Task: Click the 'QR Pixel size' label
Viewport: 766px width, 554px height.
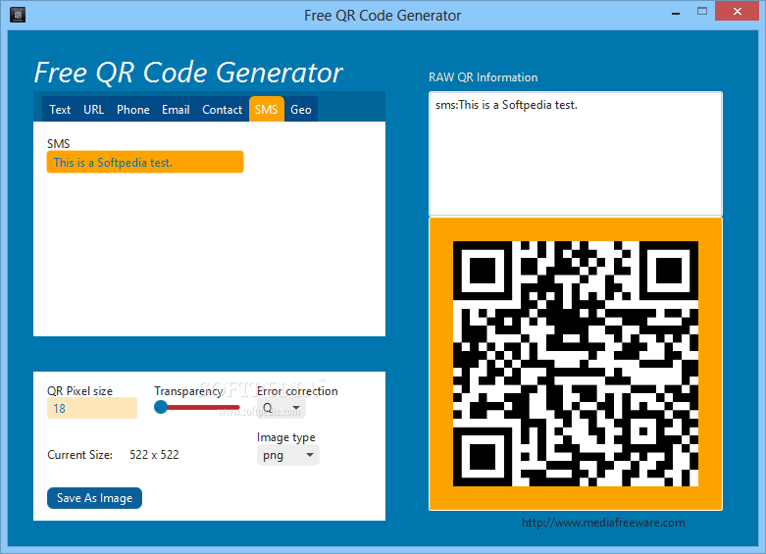Action: tap(79, 391)
